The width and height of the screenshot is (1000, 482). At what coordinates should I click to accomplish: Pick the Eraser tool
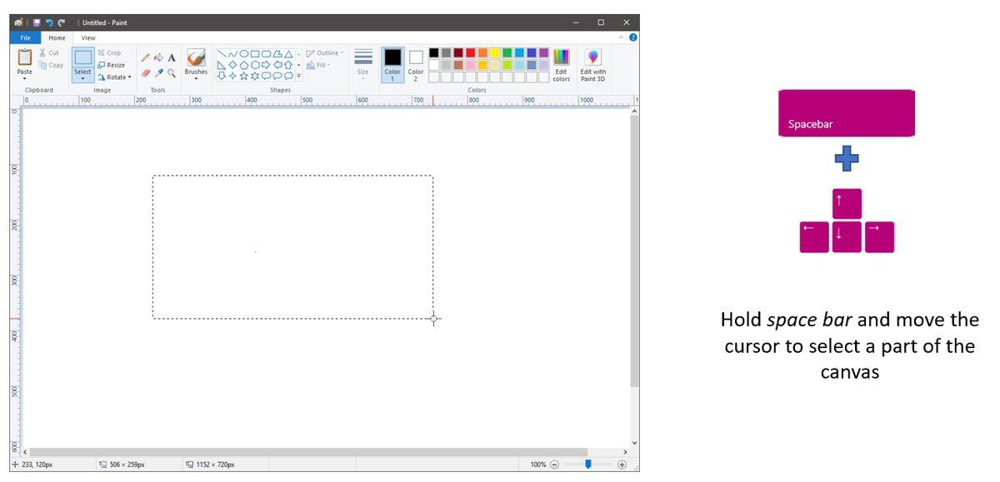(143, 71)
